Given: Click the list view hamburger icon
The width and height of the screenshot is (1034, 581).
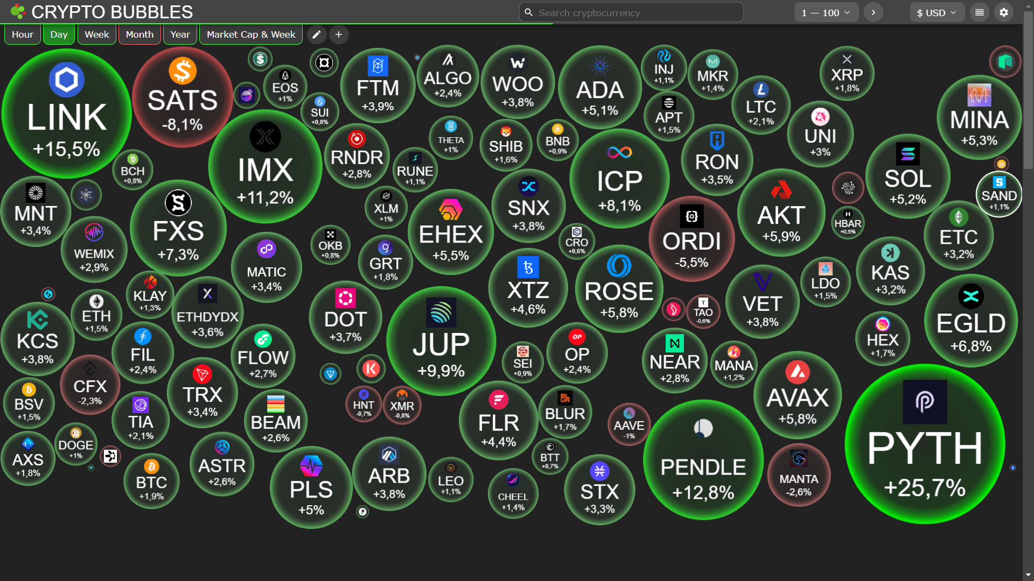Looking at the screenshot, I should click(980, 12).
